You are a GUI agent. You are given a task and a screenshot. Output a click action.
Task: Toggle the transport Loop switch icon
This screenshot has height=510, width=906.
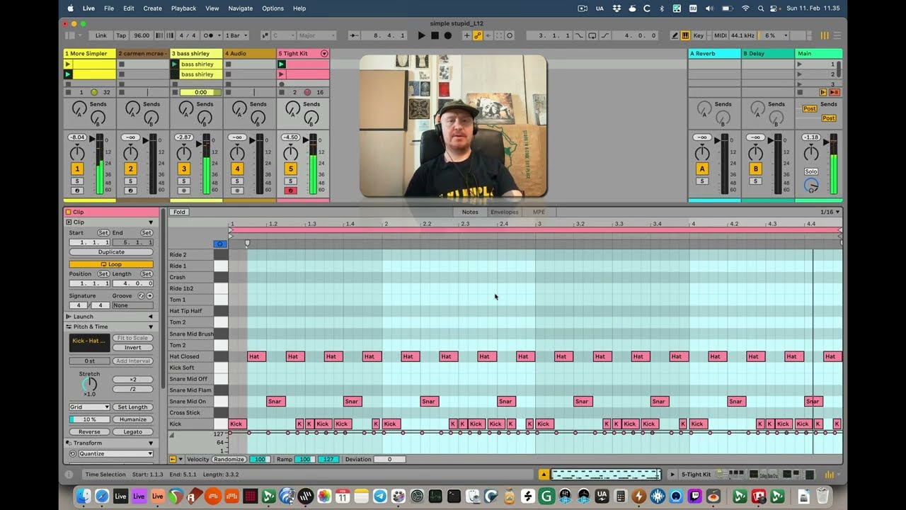592,35
